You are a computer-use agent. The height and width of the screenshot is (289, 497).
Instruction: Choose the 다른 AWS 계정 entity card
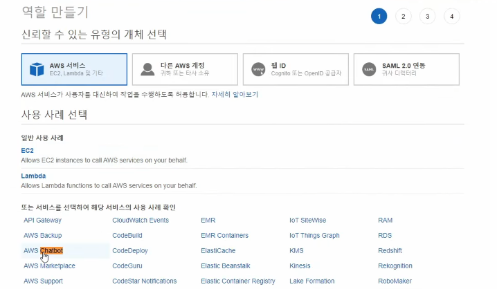click(185, 69)
